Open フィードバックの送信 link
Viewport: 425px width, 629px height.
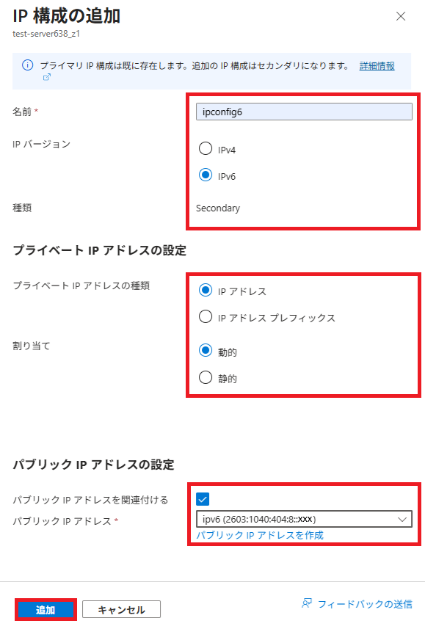[365, 604]
